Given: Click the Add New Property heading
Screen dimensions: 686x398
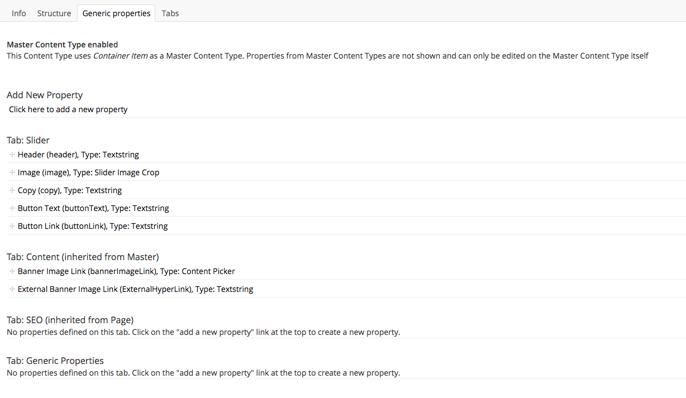Looking at the screenshot, I should [45, 95].
